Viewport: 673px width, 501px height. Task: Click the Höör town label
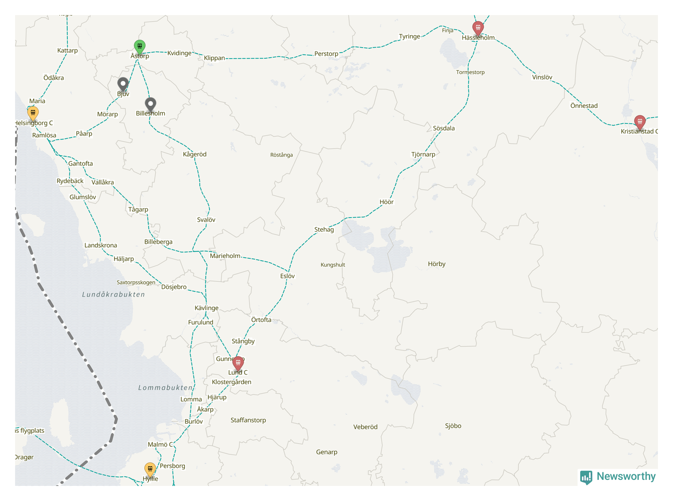point(387,202)
